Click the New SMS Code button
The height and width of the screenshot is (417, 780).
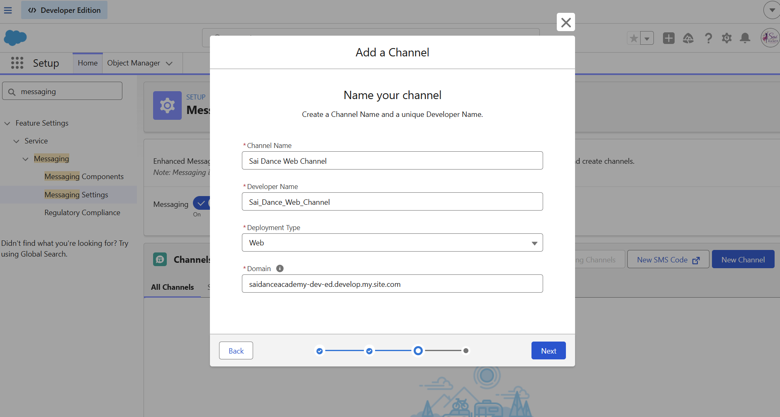(668, 259)
